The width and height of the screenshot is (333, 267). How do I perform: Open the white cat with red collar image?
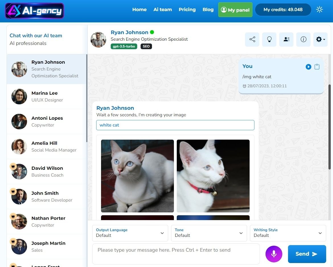click(213, 176)
